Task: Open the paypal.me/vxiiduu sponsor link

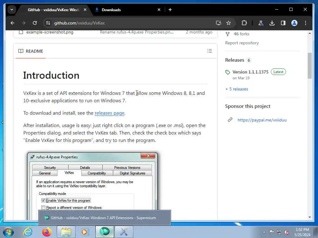Action: pos(262,120)
